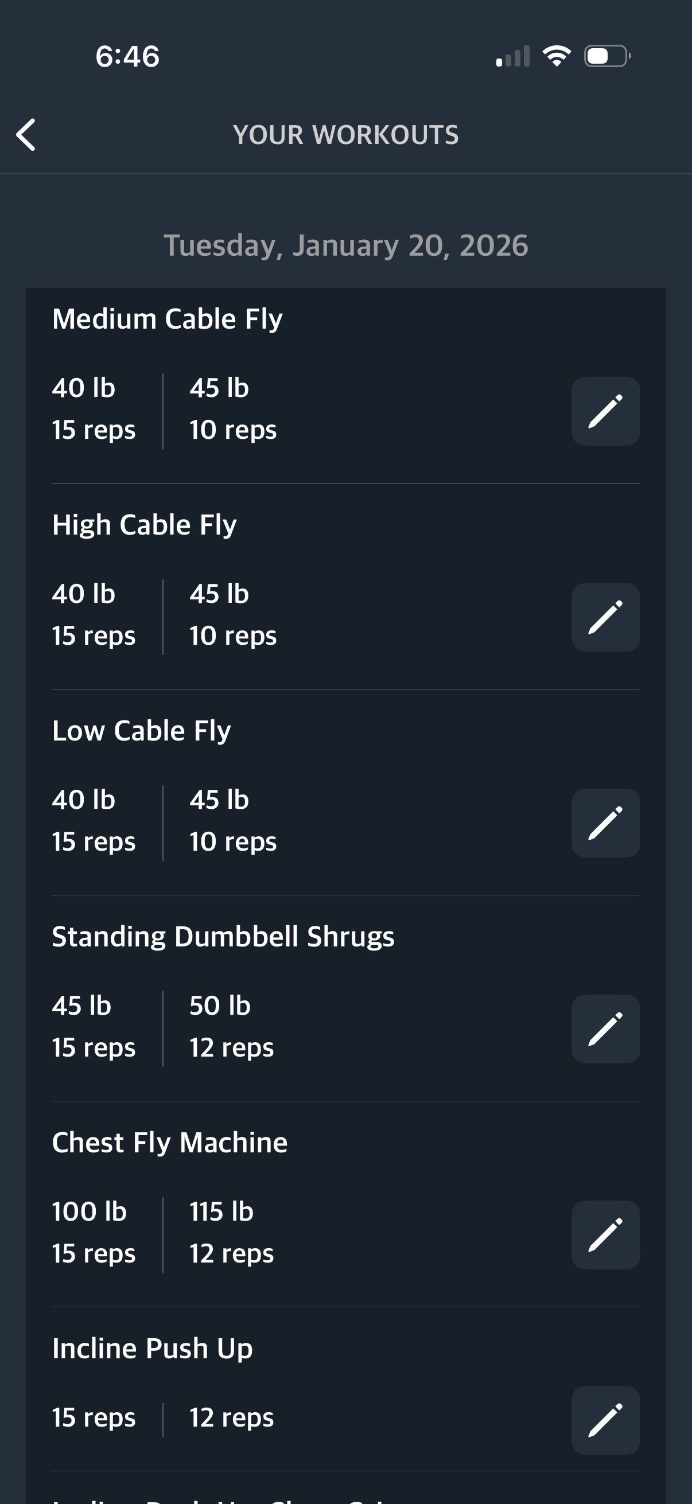Image resolution: width=692 pixels, height=1504 pixels.
Task: Tap the cellular signal bars
Action: pos(513,57)
